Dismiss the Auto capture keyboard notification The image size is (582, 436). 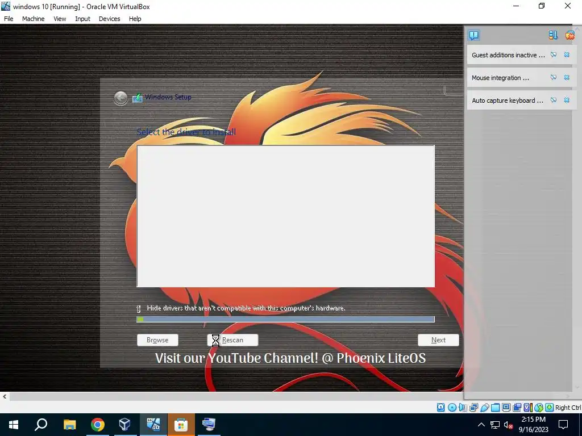tap(567, 100)
